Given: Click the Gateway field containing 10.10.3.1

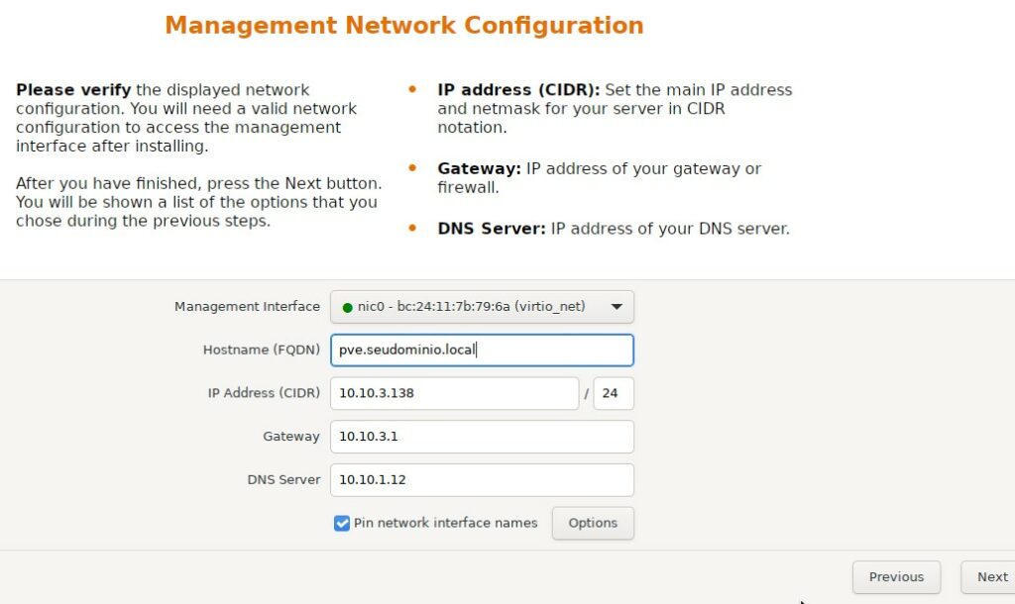Looking at the screenshot, I should pyautogui.click(x=482, y=437).
